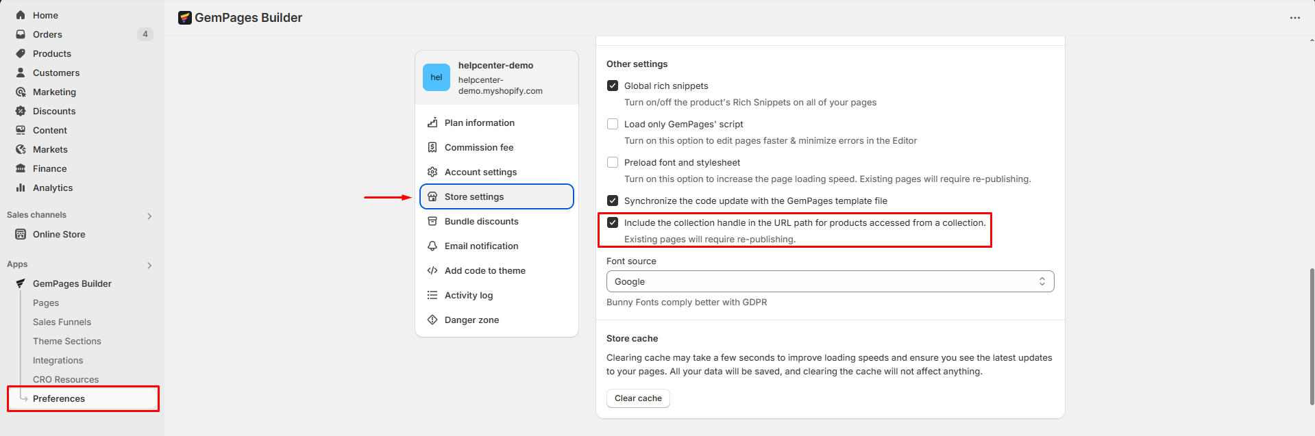The image size is (1315, 436).
Task: Click the page vertical scrollbar
Action: [1312, 335]
